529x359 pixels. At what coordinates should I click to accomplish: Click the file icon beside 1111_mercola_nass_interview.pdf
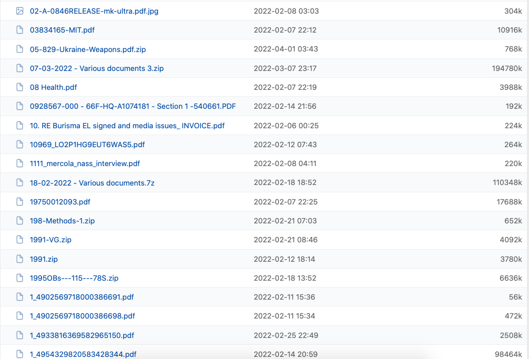tap(19, 163)
